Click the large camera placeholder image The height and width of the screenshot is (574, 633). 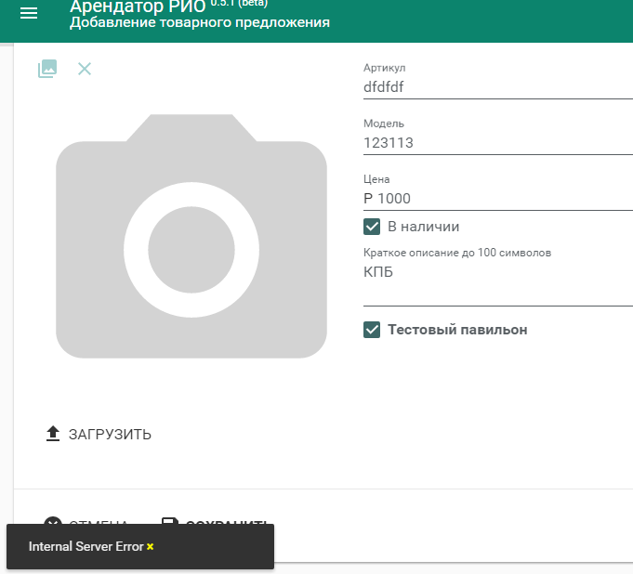coord(191,236)
